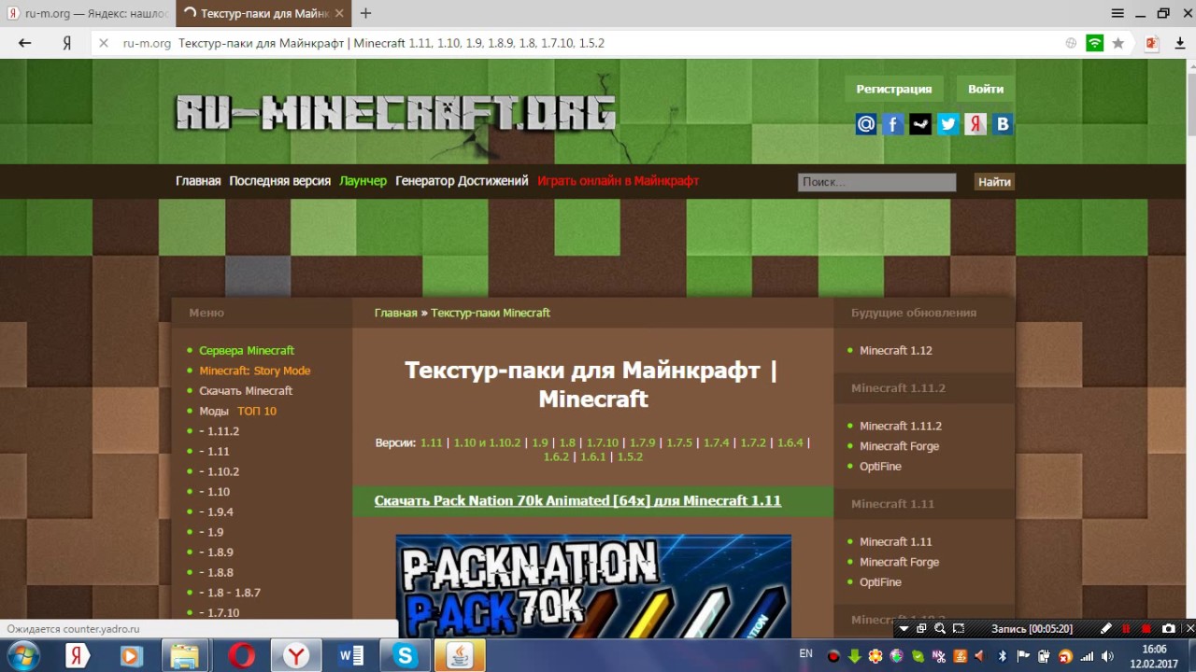
Task: Click the Java taskbar icon
Action: (x=460, y=656)
